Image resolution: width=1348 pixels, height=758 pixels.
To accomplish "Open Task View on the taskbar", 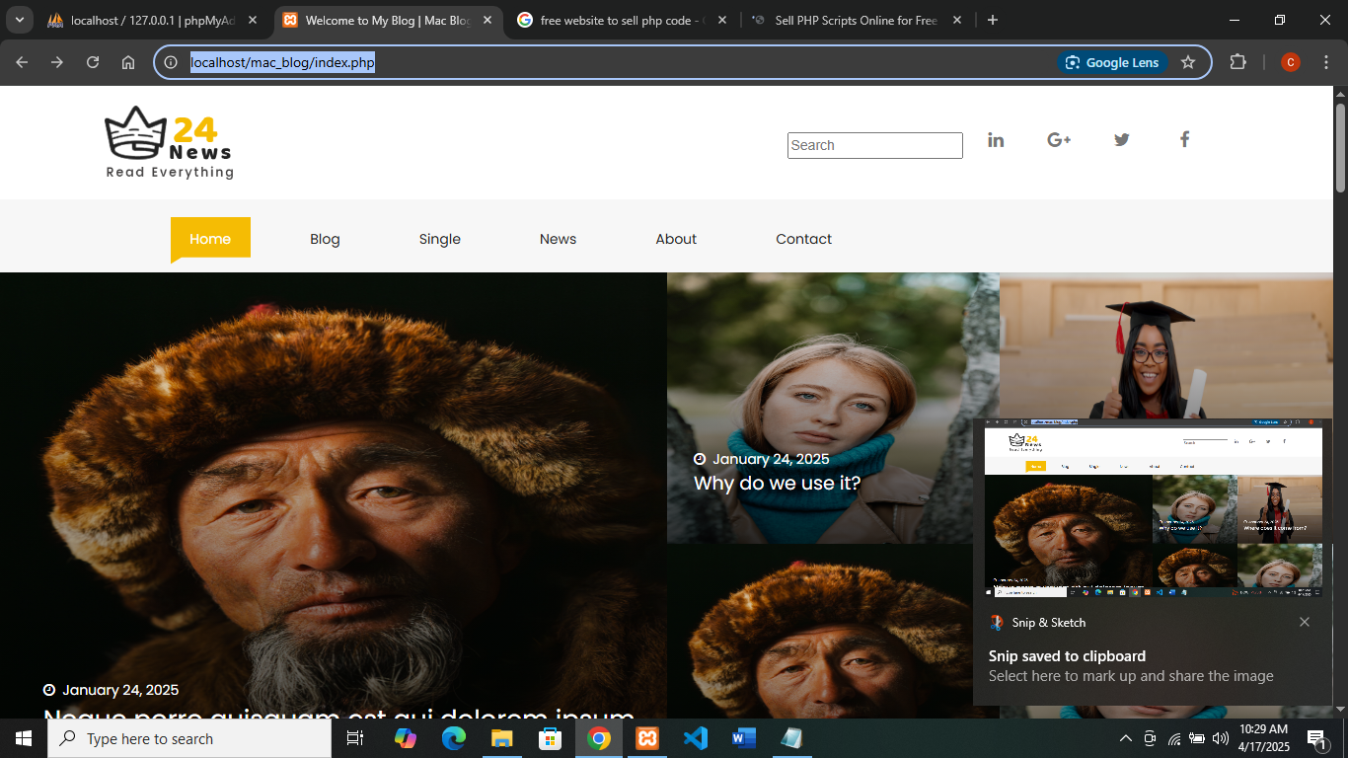I will click(355, 738).
